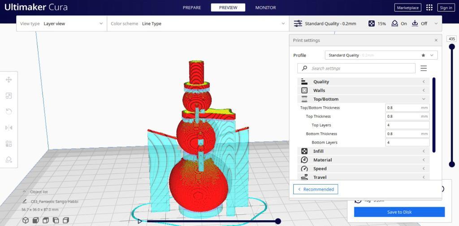Click the Material category icon
459x226 pixels.
click(304, 160)
